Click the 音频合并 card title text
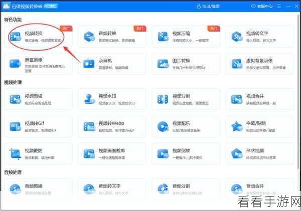This screenshot has width=301, height=211. pos(255,186)
